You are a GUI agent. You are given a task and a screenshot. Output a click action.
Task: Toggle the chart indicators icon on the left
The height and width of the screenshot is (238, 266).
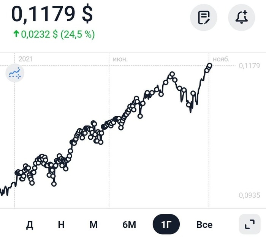[x=15, y=73]
